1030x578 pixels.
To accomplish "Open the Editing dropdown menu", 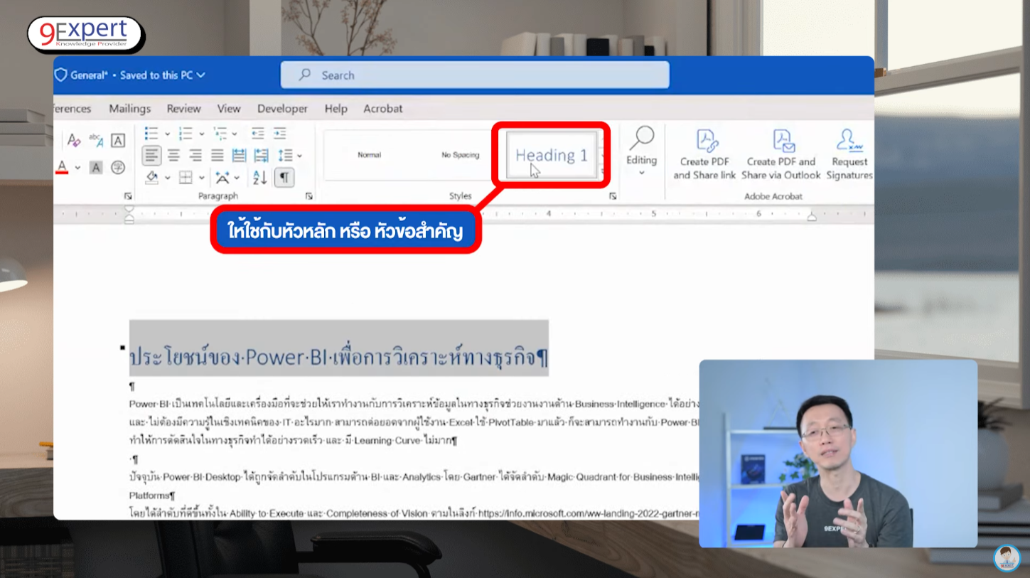I will (641, 155).
